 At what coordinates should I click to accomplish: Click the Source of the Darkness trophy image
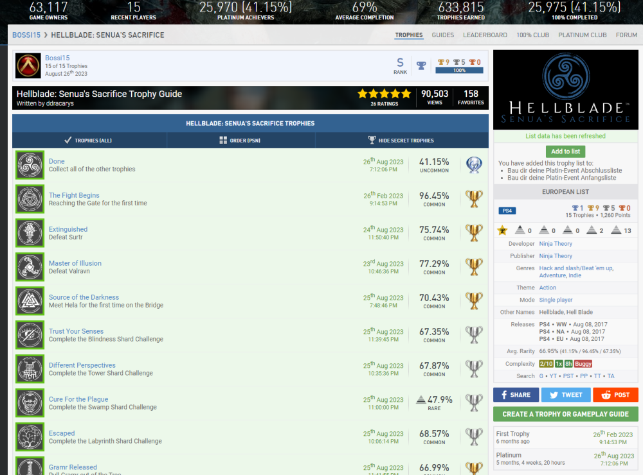pyautogui.click(x=30, y=301)
